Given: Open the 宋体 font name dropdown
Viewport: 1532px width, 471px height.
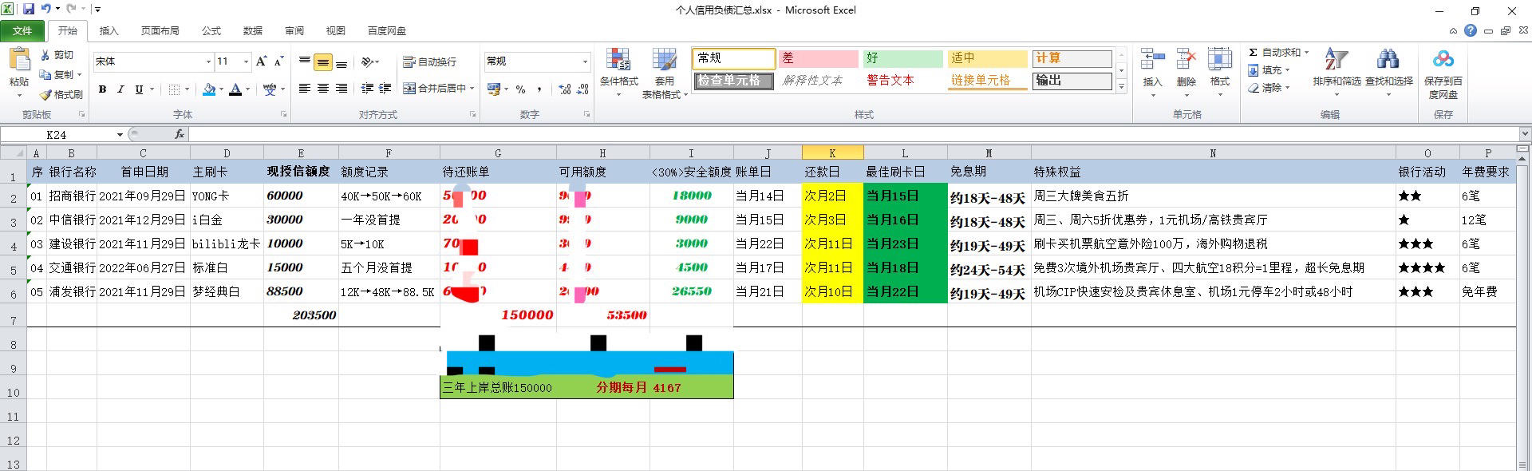Looking at the screenshot, I should click(208, 61).
